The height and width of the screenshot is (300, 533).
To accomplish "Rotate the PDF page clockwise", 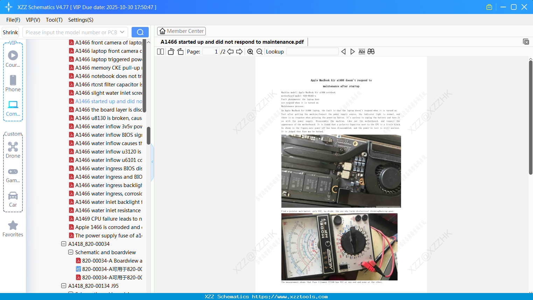I will [180, 51].
